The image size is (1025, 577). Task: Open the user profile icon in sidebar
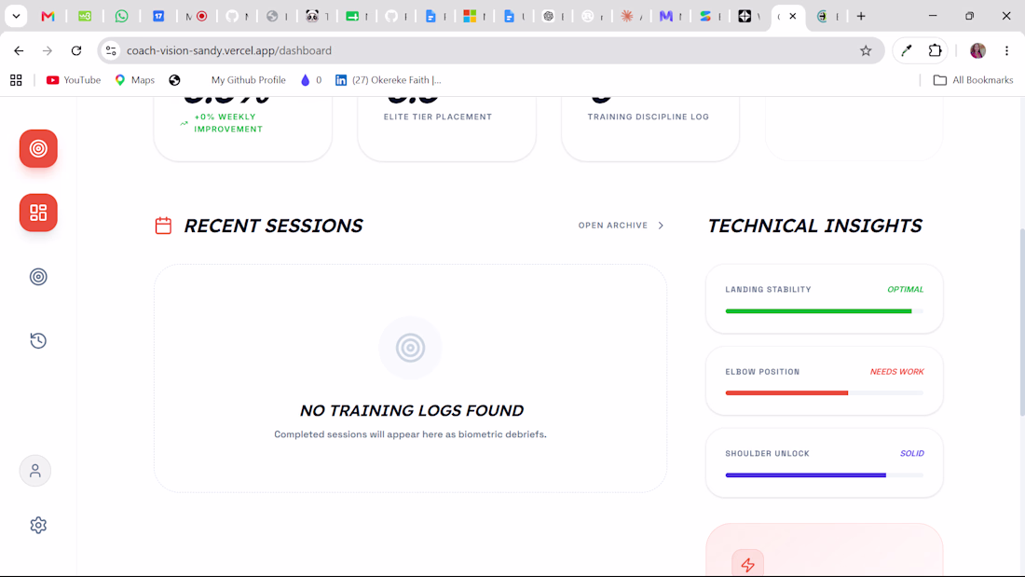coord(35,471)
